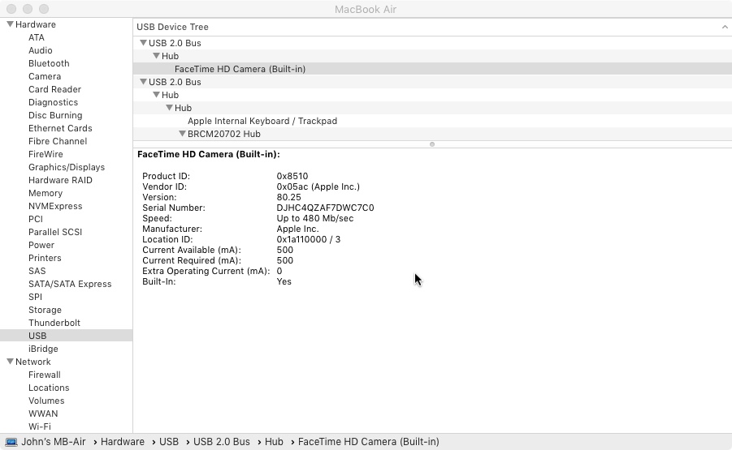The image size is (732, 450).
Task: Click USB 2.0 Bus in path bar
Action: point(222,442)
